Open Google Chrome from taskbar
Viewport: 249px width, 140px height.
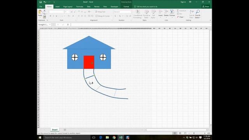[x=114, y=138]
